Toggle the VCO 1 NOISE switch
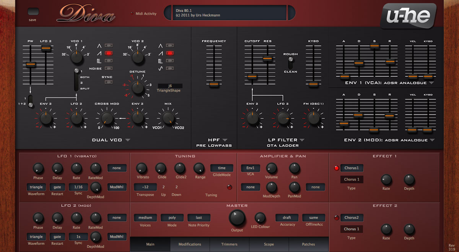Viewport: 459px width, 252px height. [x=109, y=68]
